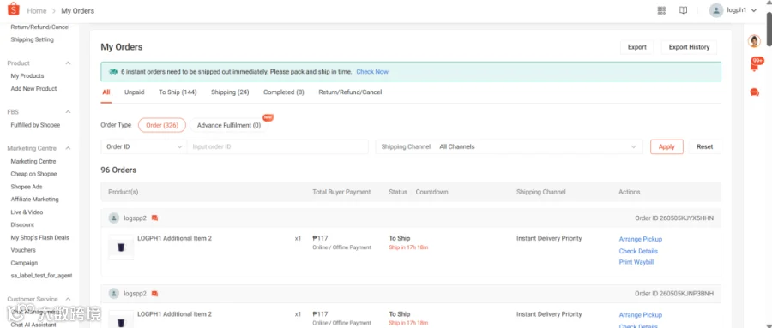The image size is (772, 328).
Task: Open Live & Video in sidebar
Action: click(x=27, y=212)
